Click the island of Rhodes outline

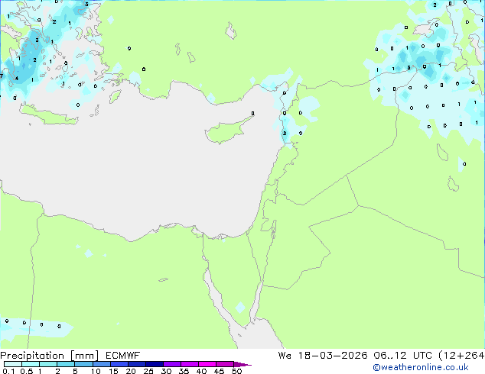coord(115,97)
